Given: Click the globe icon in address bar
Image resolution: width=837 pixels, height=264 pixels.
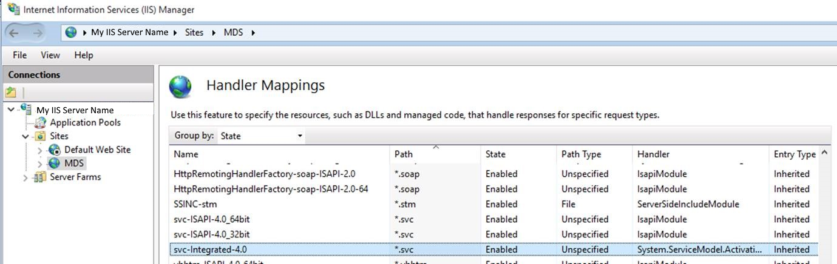Looking at the screenshot, I should [72, 33].
